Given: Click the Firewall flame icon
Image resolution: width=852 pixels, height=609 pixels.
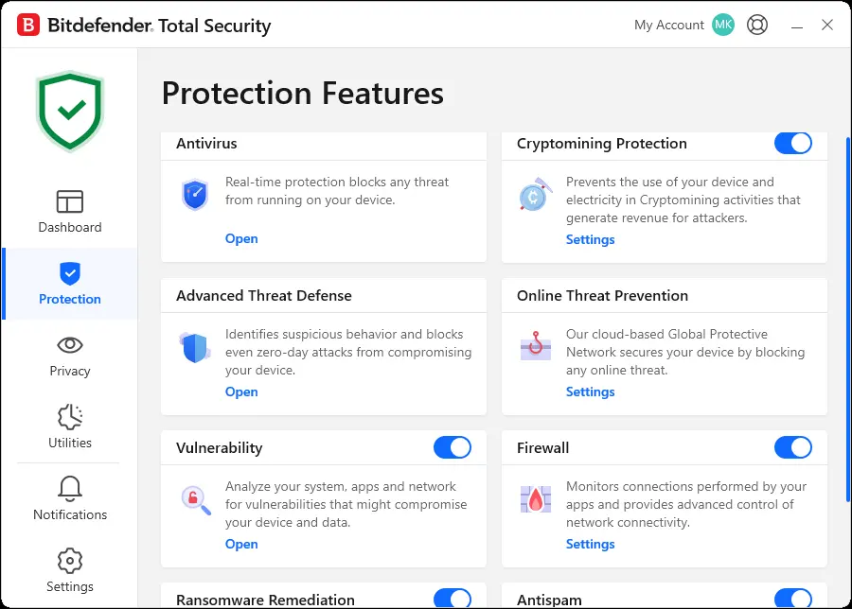Looking at the screenshot, I should tap(536, 498).
